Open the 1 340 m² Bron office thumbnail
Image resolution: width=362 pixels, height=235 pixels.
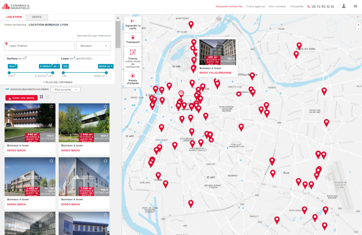point(84,122)
